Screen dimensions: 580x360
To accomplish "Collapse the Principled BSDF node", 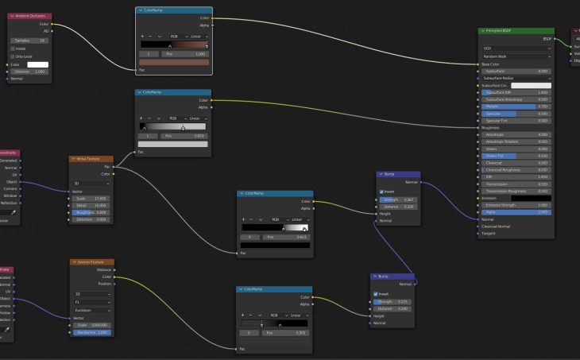I will [482, 31].
